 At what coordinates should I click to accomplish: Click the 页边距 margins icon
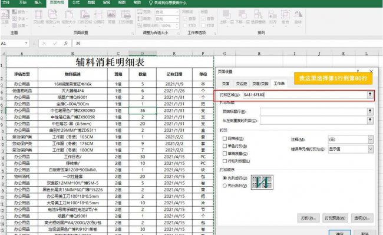pos(38,17)
